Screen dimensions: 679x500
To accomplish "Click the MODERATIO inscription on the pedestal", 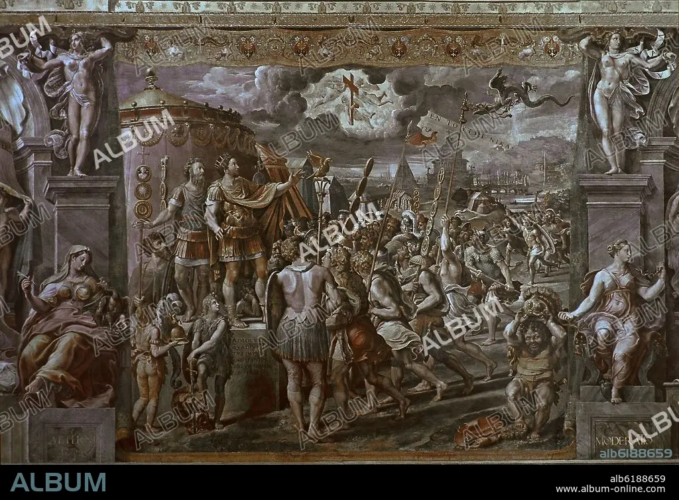I will click(x=625, y=441).
